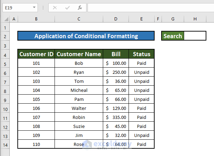Click the Name Box showing E19
214x156 pixels.
[17, 7]
